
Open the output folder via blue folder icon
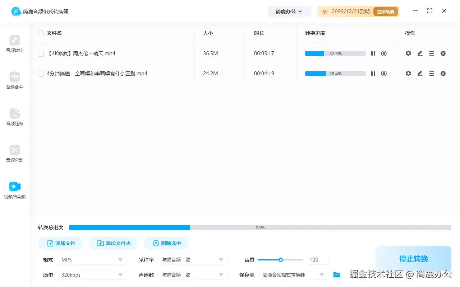click(x=336, y=275)
